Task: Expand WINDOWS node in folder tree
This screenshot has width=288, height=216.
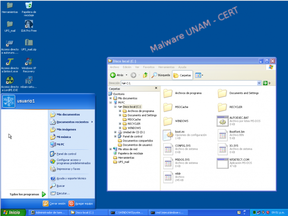Action: coord(120,128)
